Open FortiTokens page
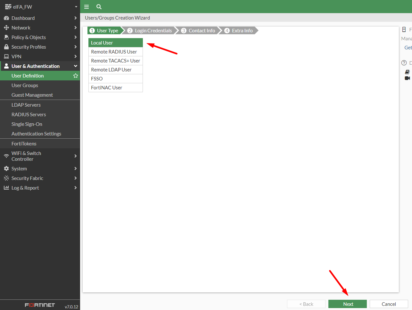Image resolution: width=412 pixels, height=310 pixels. pos(24,144)
